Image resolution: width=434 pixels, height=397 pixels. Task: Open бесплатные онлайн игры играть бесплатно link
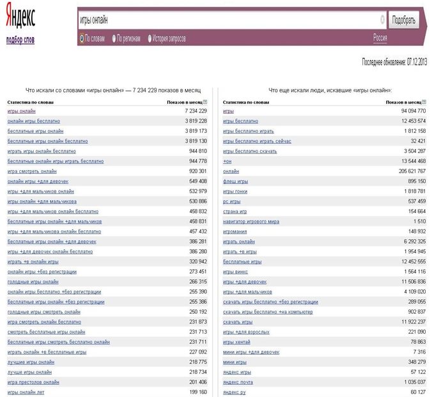click(56, 161)
